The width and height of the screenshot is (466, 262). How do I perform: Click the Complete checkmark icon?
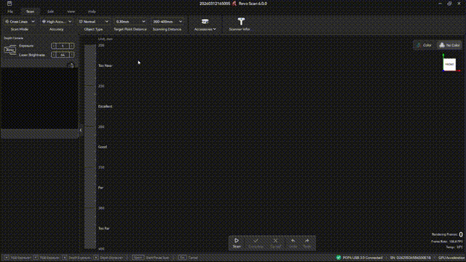(256, 241)
